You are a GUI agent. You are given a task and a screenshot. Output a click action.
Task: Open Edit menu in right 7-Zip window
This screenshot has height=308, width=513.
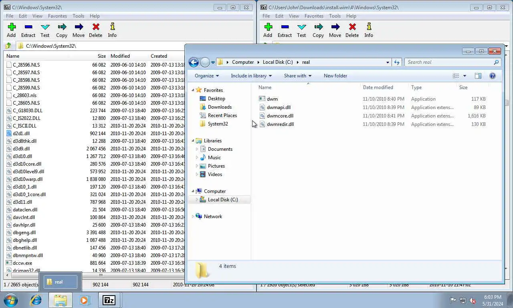279,16
